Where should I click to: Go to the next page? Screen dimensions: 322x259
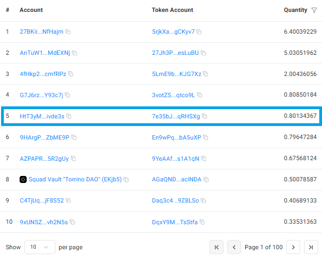[x=293, y=247]
